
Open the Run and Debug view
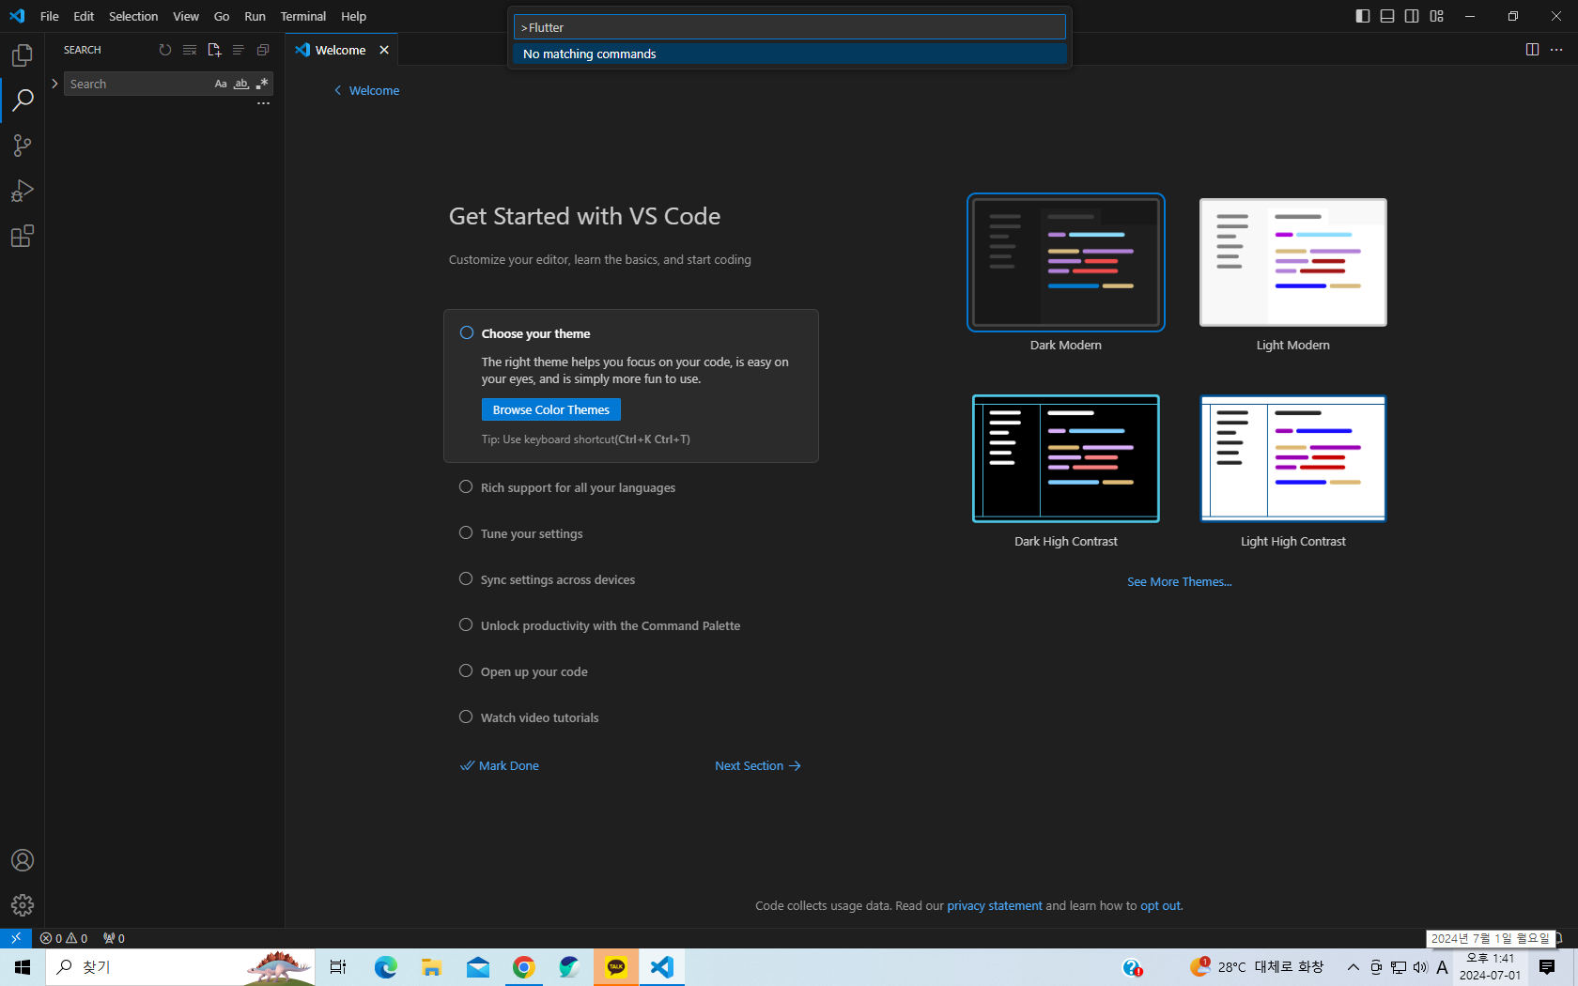pos(23,191)
